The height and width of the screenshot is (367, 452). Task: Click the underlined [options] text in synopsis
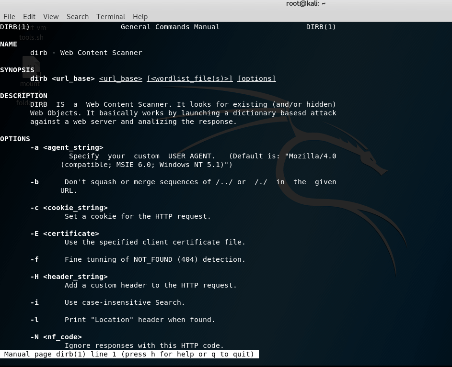click(256, 78)
